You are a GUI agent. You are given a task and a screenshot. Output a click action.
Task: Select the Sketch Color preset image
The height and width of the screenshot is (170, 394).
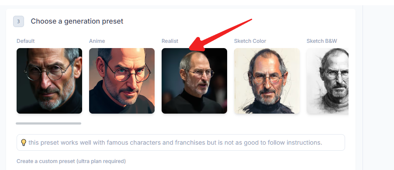tap(267, 81)
